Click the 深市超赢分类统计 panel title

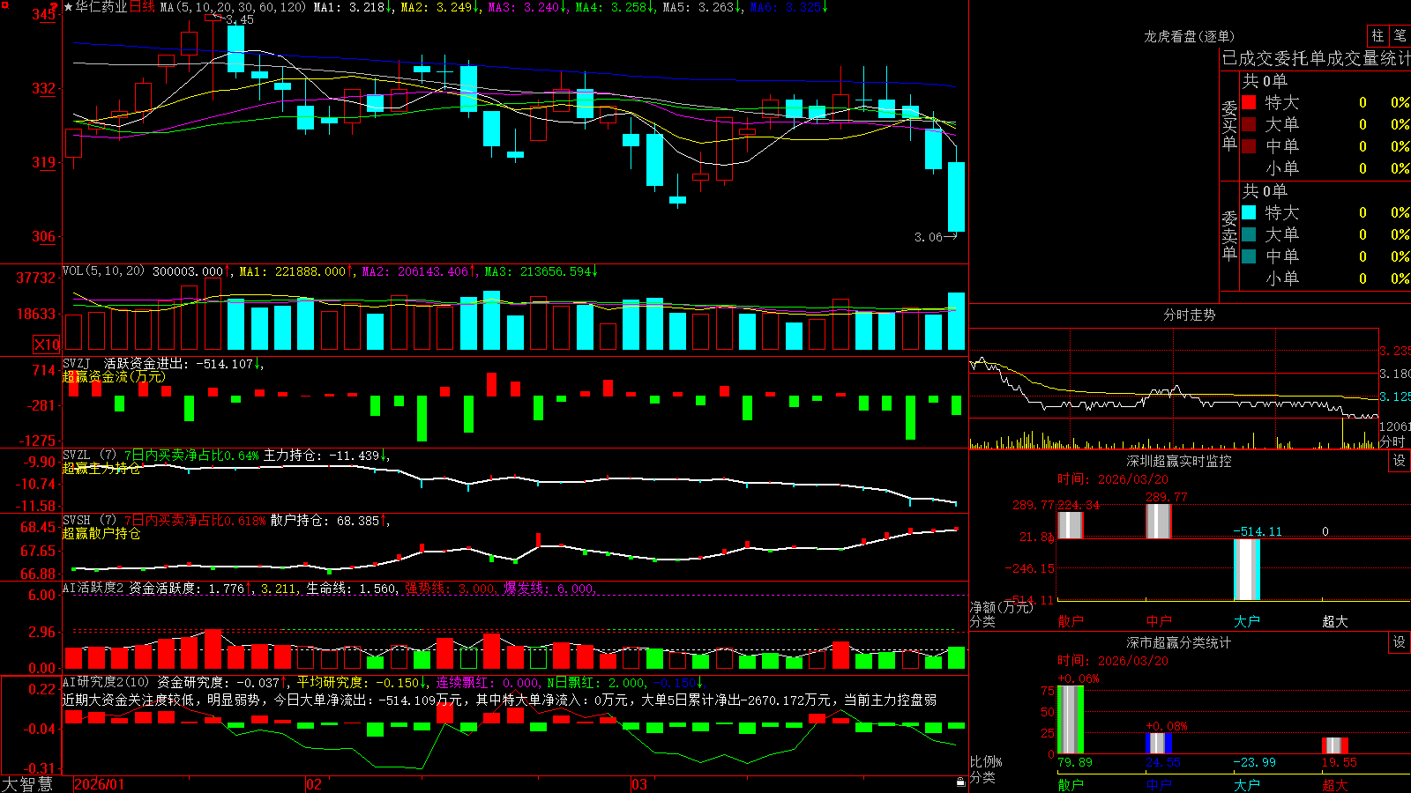pyautogui.click(x=1179, y=642)
